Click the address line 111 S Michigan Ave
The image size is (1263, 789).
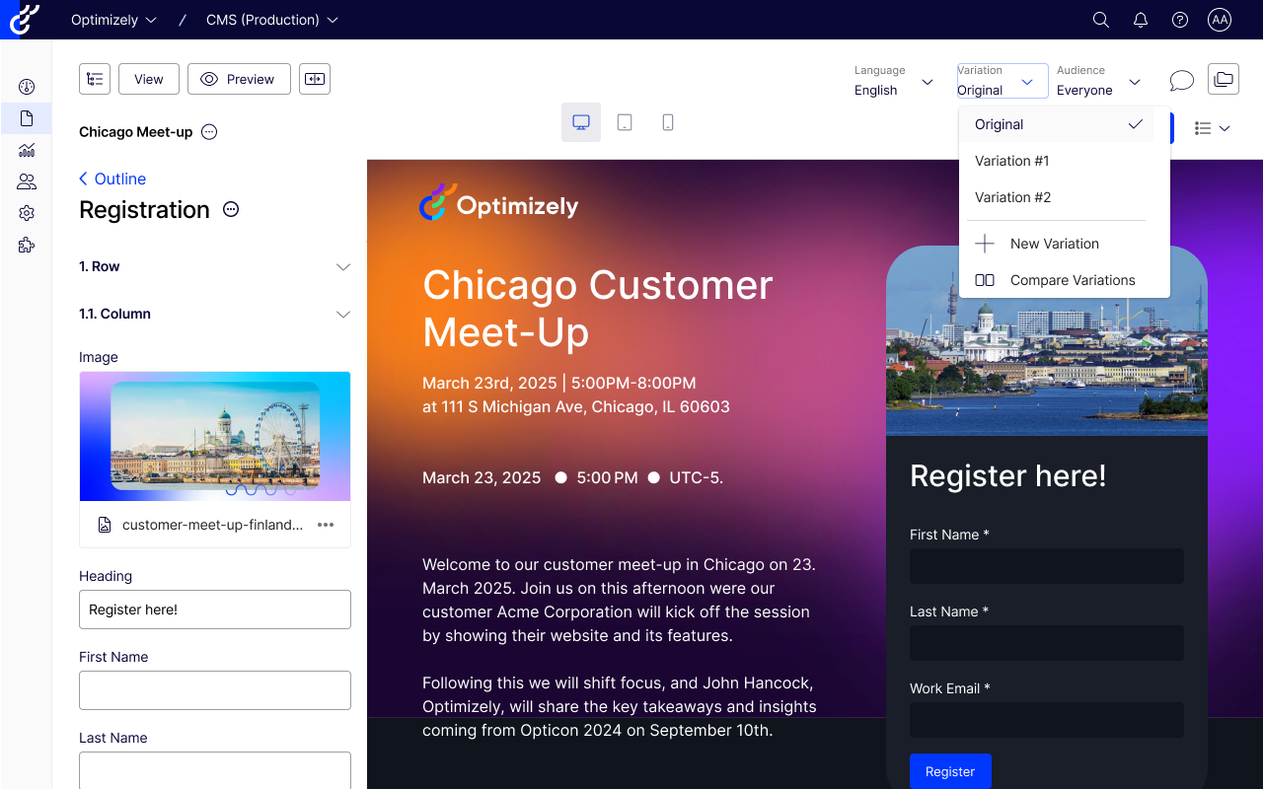click(x=576, y=406)
